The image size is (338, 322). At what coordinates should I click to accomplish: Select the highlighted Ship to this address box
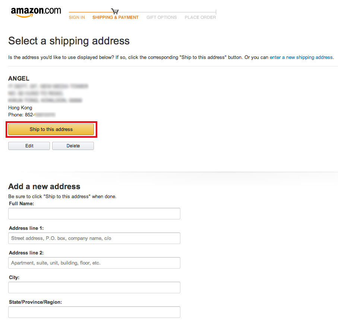51,129
